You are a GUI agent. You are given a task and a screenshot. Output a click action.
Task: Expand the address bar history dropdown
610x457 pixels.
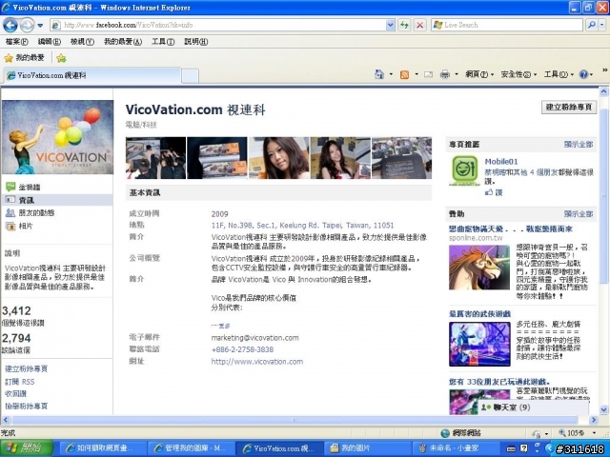pyautogui.click(x=390, y=25)
